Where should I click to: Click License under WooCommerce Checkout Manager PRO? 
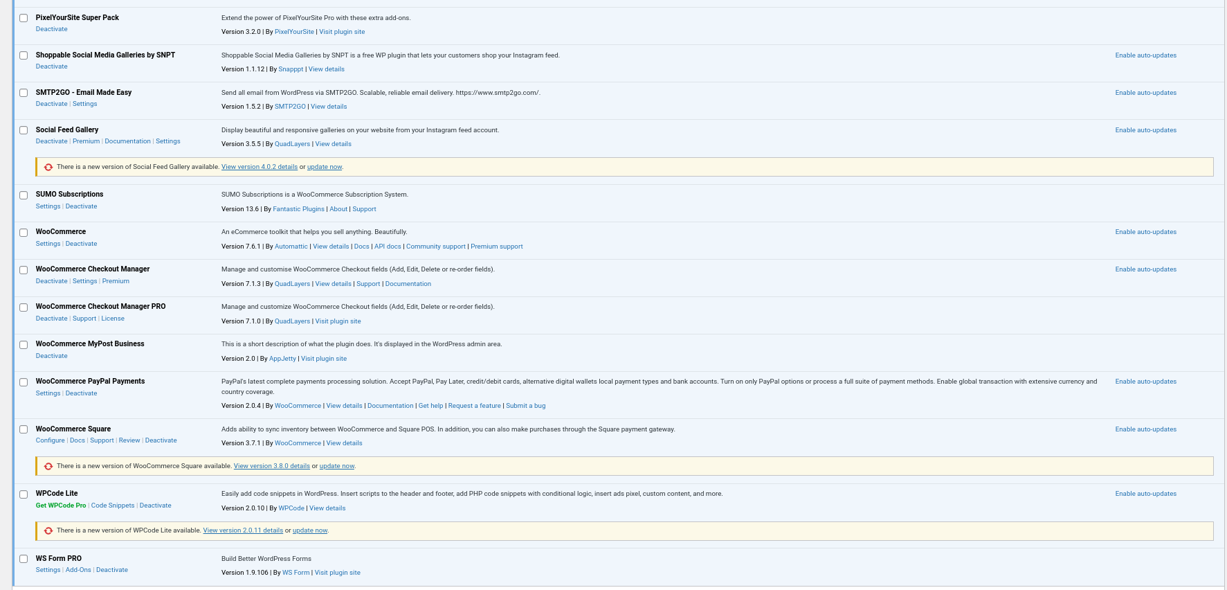(113, 319)
